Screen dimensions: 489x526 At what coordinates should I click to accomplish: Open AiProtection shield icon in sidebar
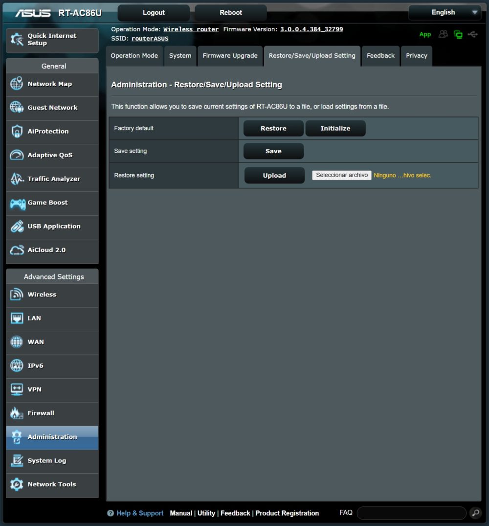(17, 131)
